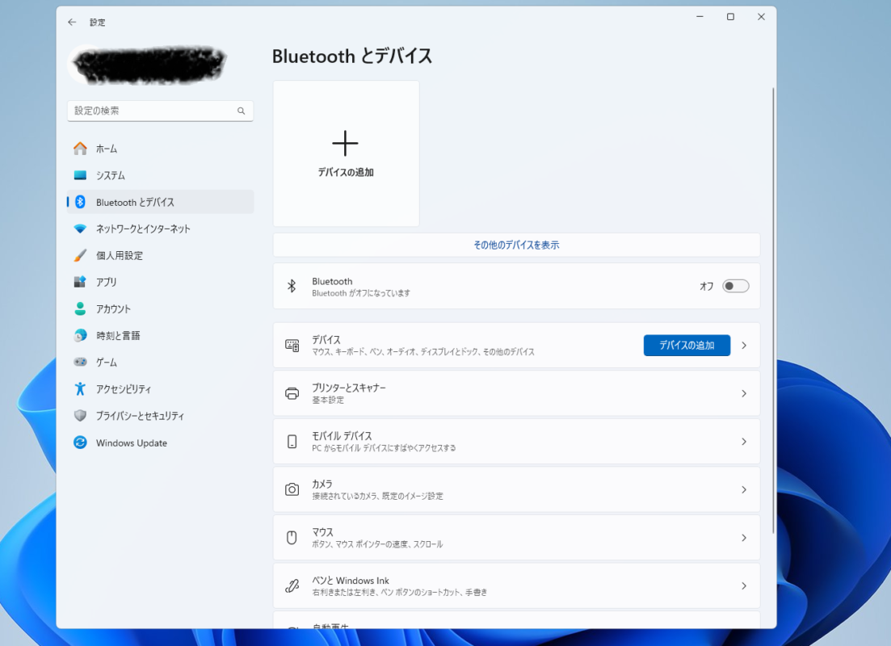Click the ゲーム controller icon

80,362
